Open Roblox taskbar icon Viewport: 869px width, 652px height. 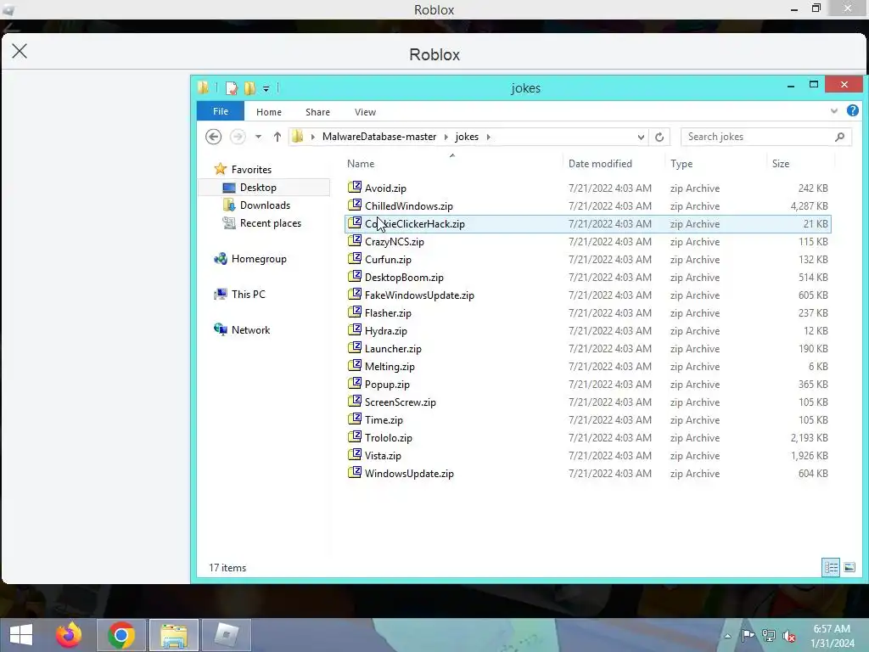point(226,635)
